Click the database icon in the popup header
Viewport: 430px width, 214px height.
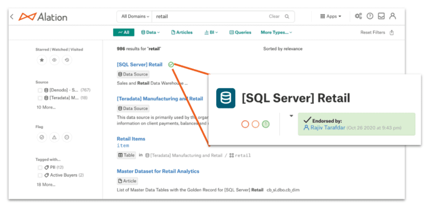(x=225, y=98)
